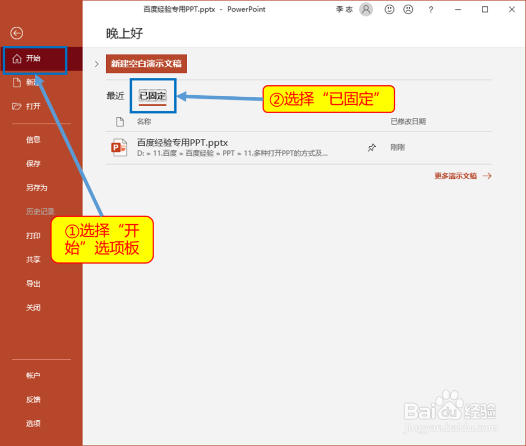The width and height of the screenshot is (526, 446).
Task: Unpin 百度经验专用PPT.pptx using its pin icon
Action: [x=372, y=147]
